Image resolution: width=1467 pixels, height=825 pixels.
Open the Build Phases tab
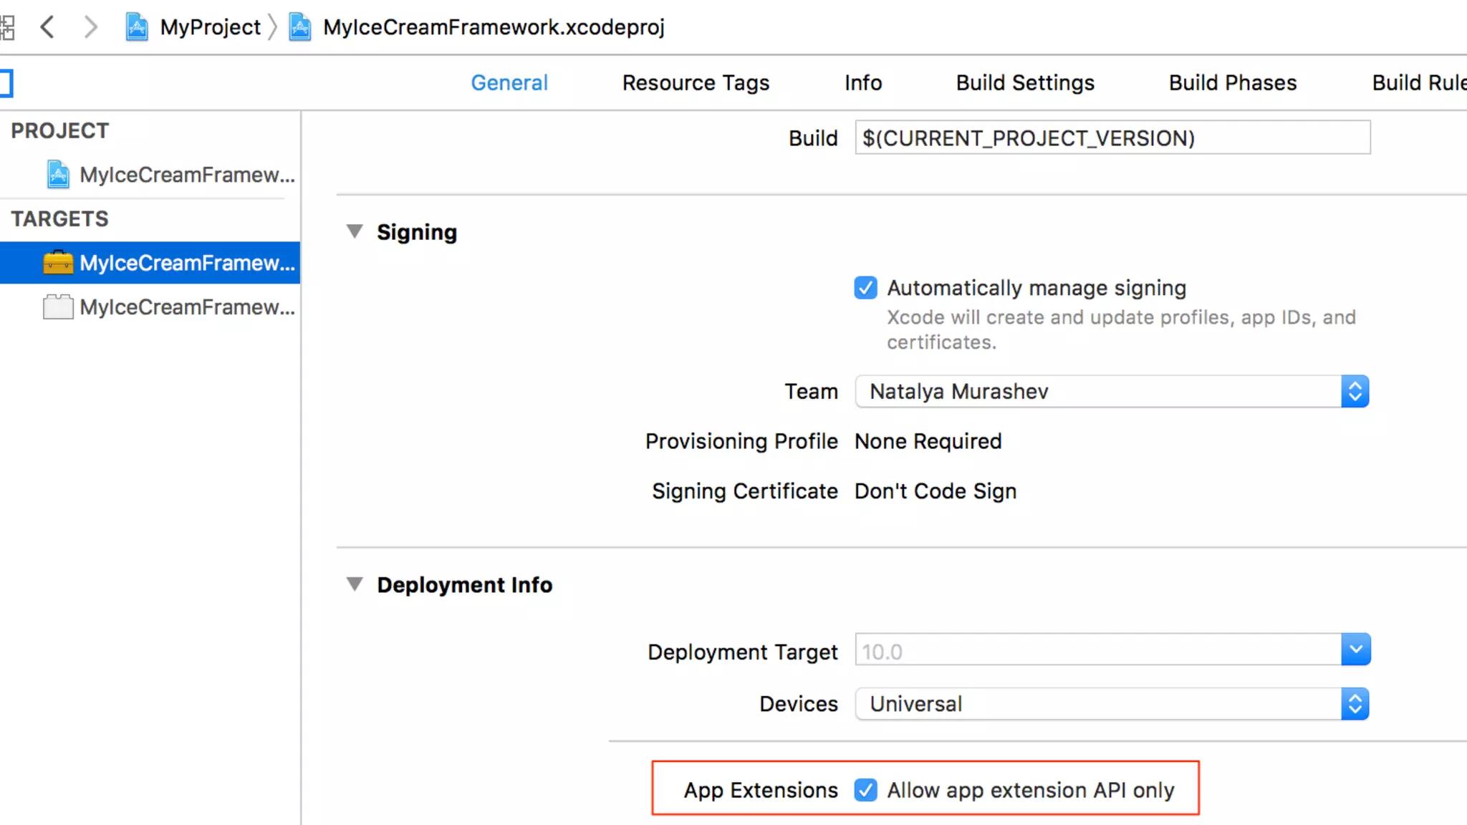(x=1232, y=83)
